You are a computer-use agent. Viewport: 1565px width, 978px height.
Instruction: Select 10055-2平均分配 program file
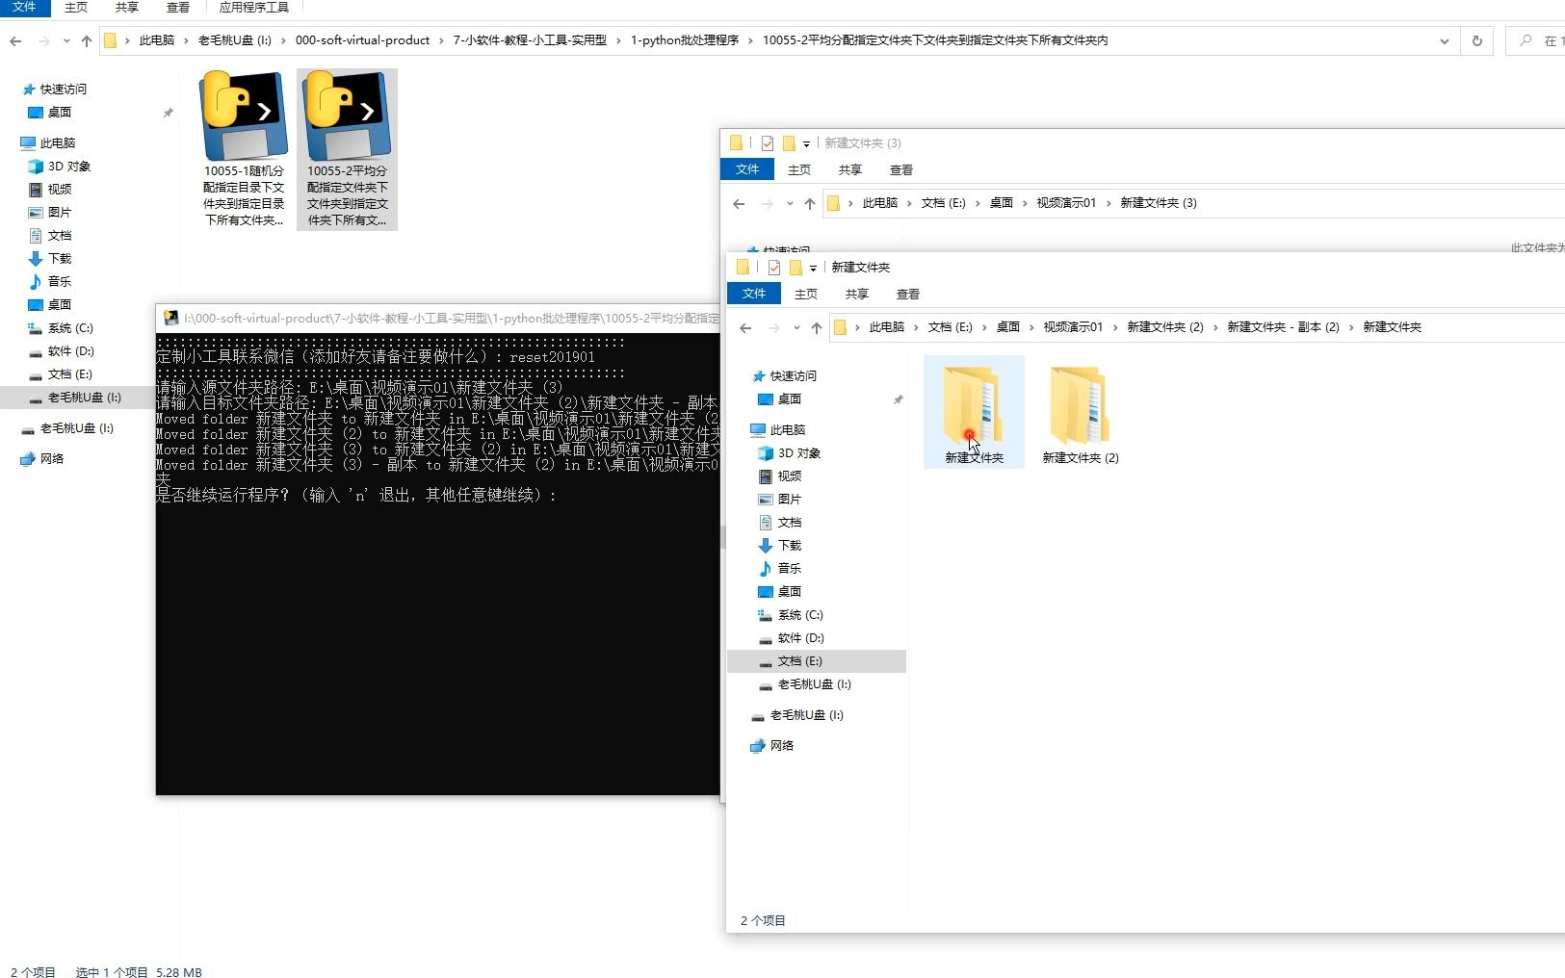click(x=347, y=148)
